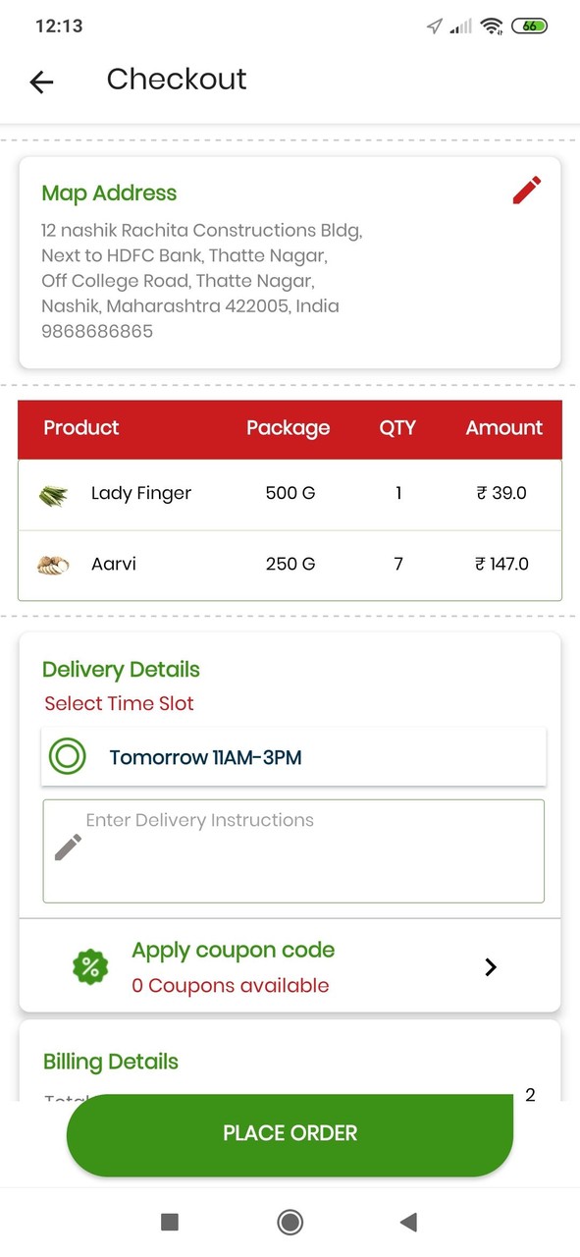
Task: Tap the Lady Finger vegetable thumbnail icon
Action: pos(54,493)
